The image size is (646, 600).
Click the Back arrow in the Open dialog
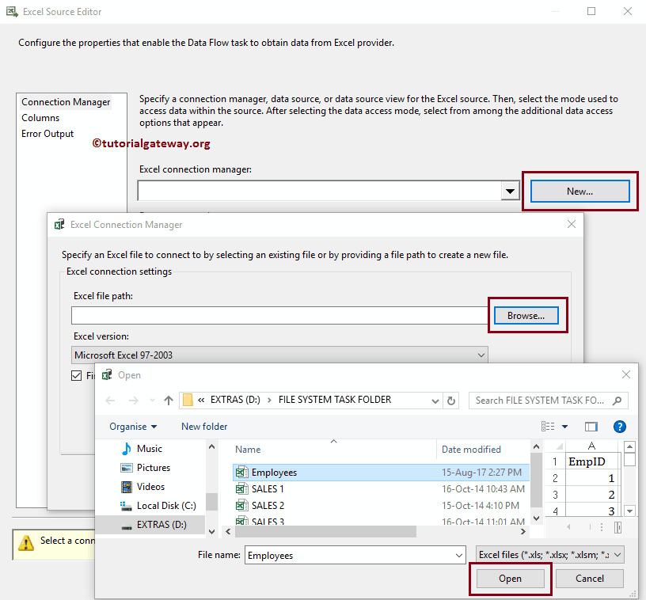[110, 400]
